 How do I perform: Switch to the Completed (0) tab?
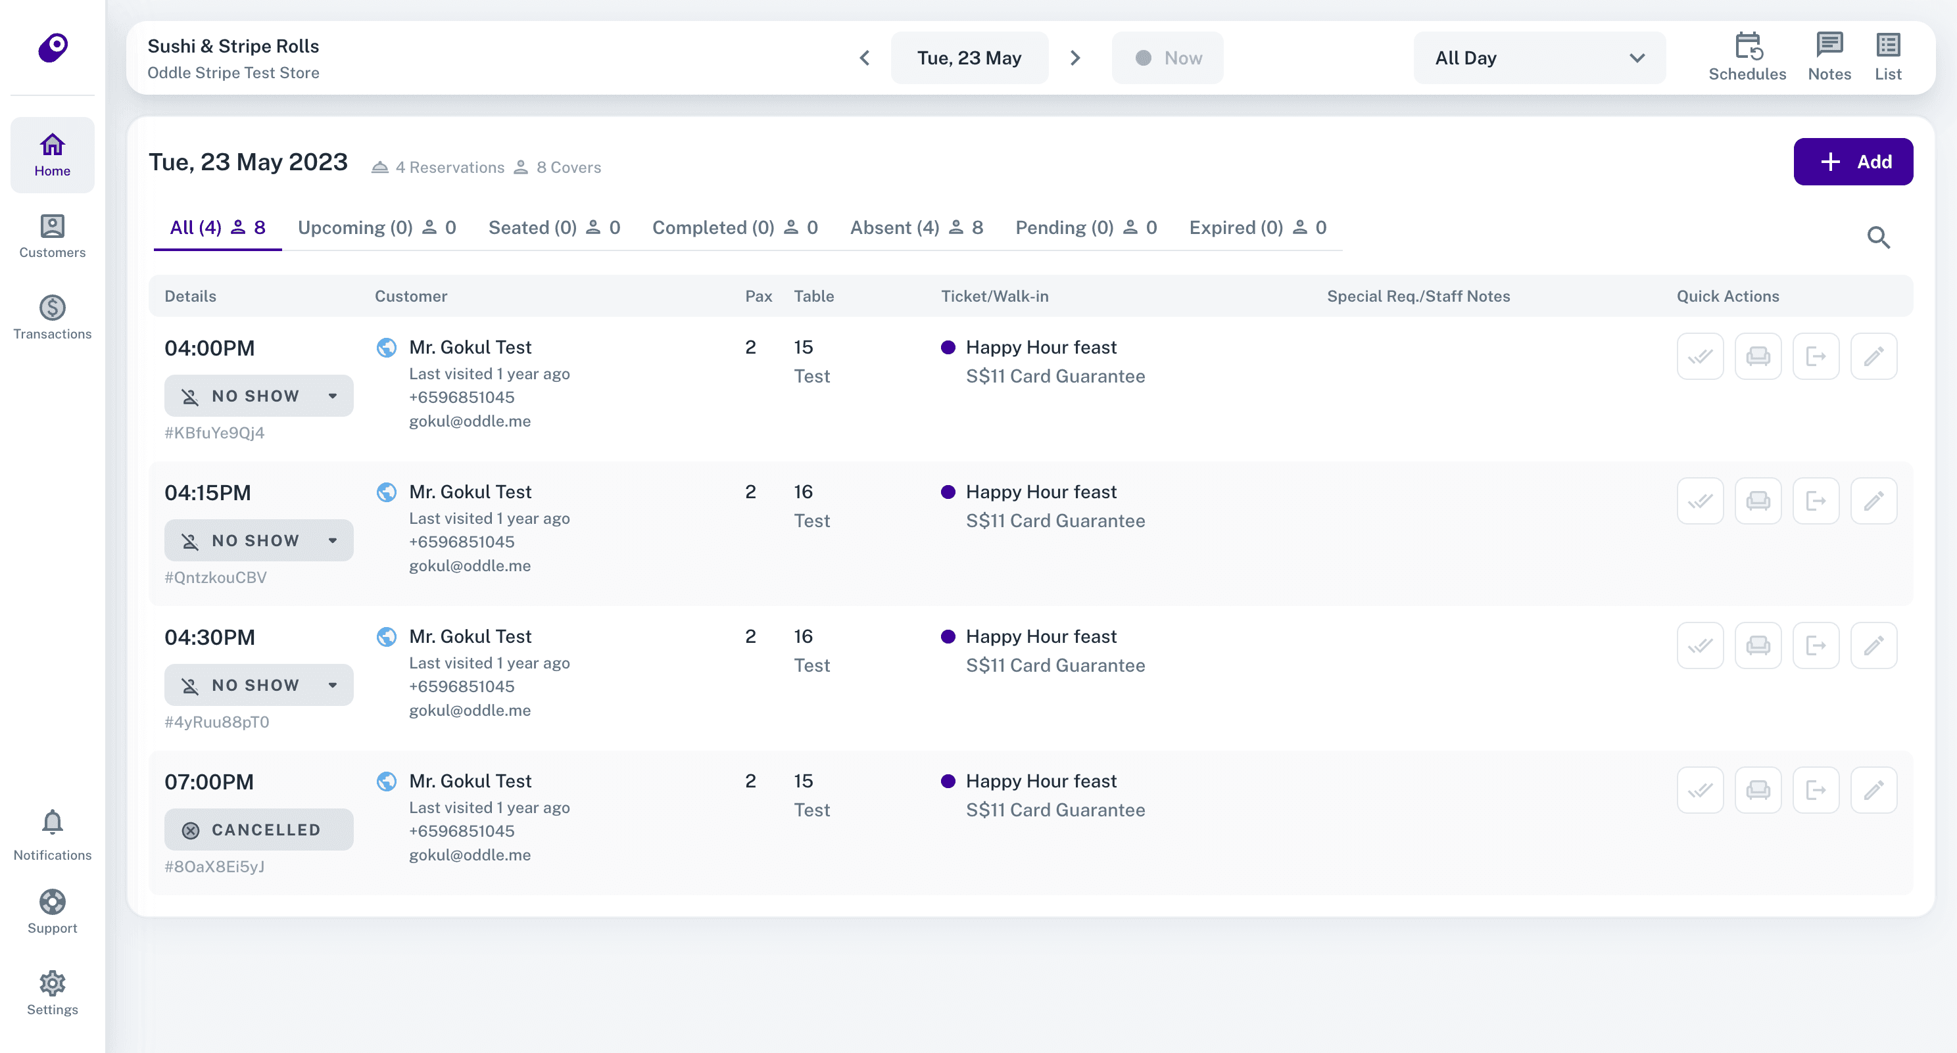pyautogui.click(x=735, y=228)
